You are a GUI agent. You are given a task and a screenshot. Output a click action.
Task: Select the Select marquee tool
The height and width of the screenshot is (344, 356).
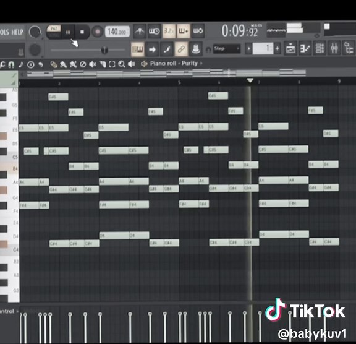click(112, 64)
